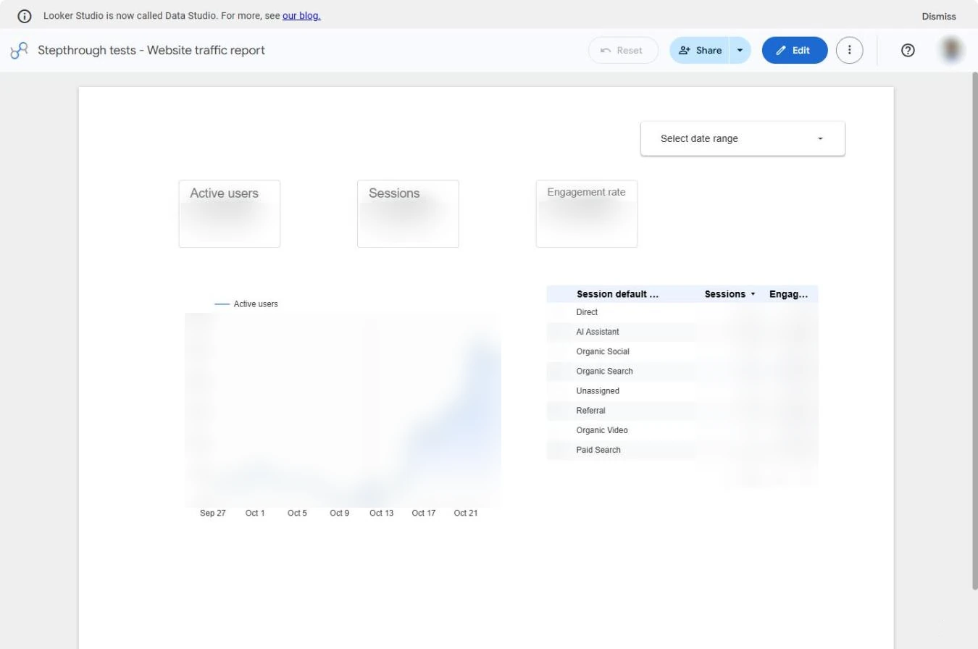
Task: Click the Looker Studio logo icon
Action: click(19, 51)
